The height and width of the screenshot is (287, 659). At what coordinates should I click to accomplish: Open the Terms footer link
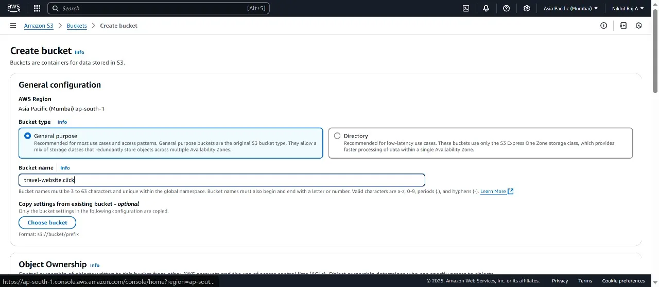(x=585, y=281)
